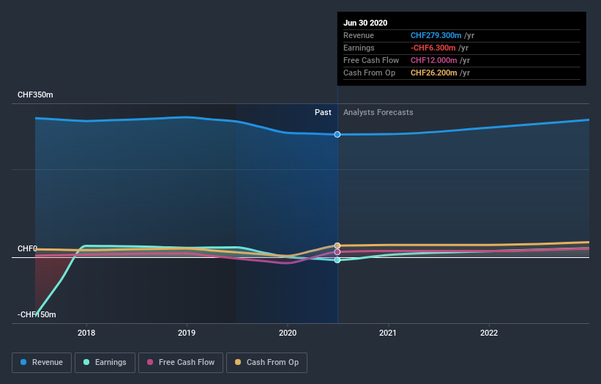Click the -CHF150m y-axis label
Viewport: 601px width, 384px height.
point(37,314)
